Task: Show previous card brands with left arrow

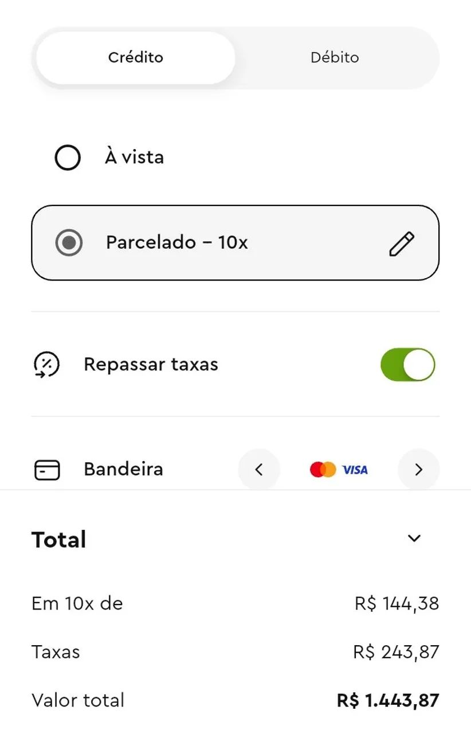Action: click(x=259, y=470)
